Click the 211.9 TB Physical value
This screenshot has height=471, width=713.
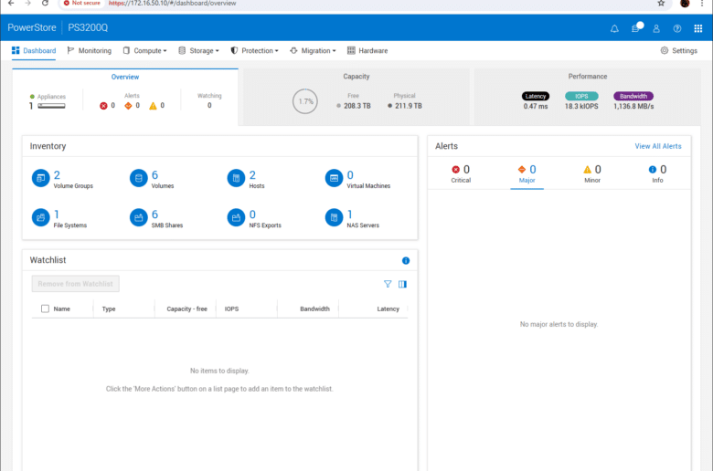coord(409,106)
